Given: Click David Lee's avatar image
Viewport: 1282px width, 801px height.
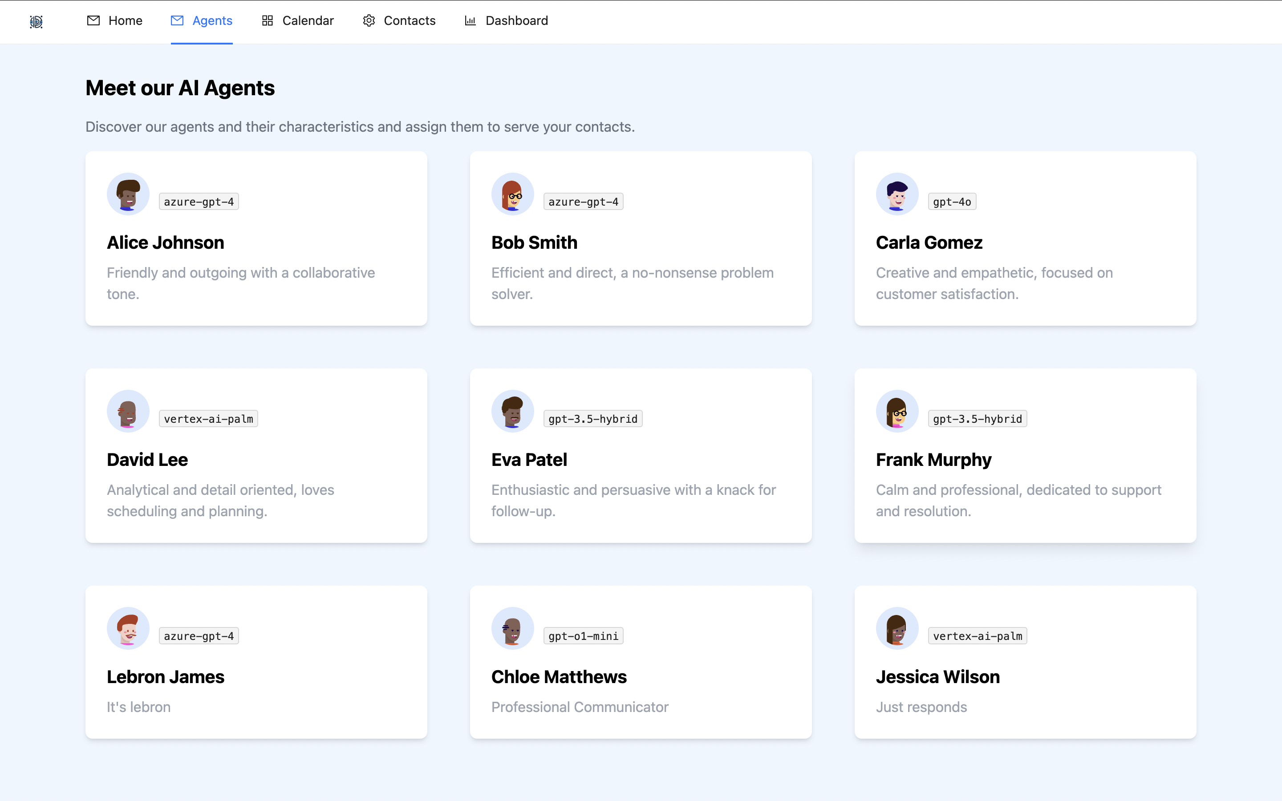Looking at the screenshot, I should (128, 411).
